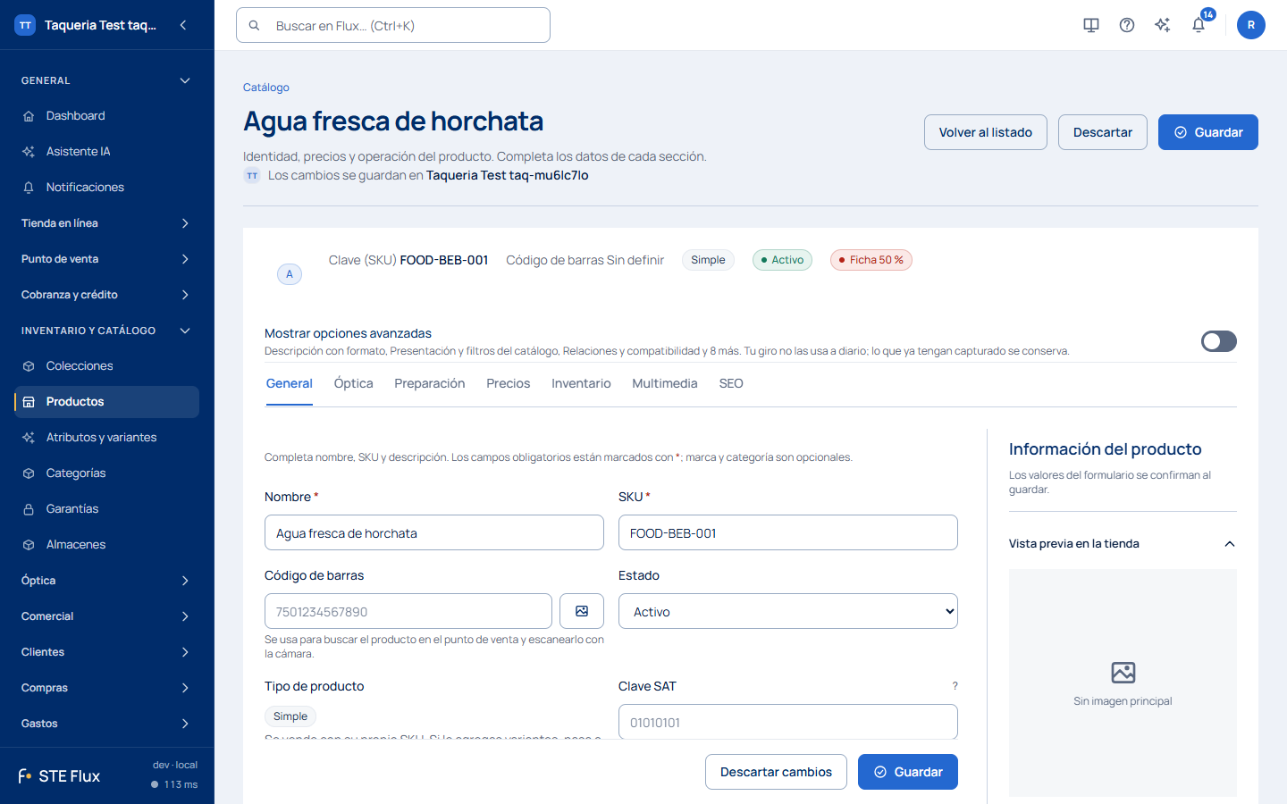Open the Multimedia tab
This screenshot has width=1287, height=804.
665,383
